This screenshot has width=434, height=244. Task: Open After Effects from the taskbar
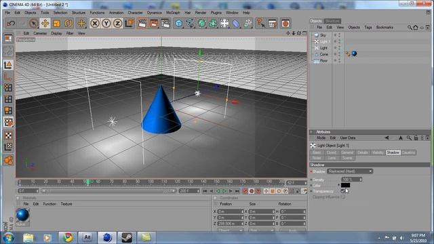(x=87, y=237)
